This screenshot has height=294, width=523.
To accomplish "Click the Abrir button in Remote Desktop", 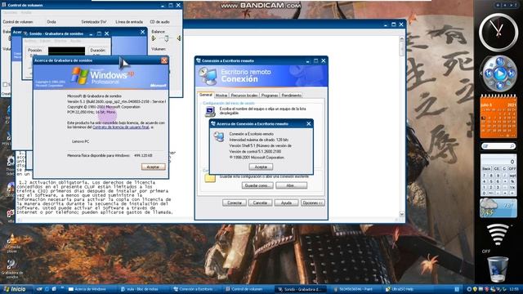I will [x=291, y=185].
